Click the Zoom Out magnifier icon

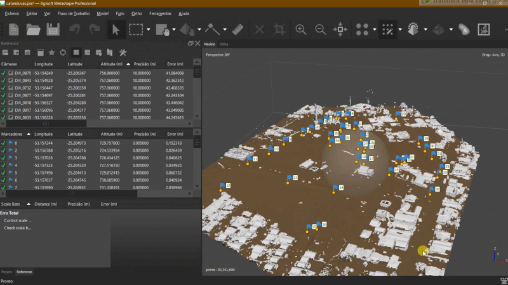(321, 29)
